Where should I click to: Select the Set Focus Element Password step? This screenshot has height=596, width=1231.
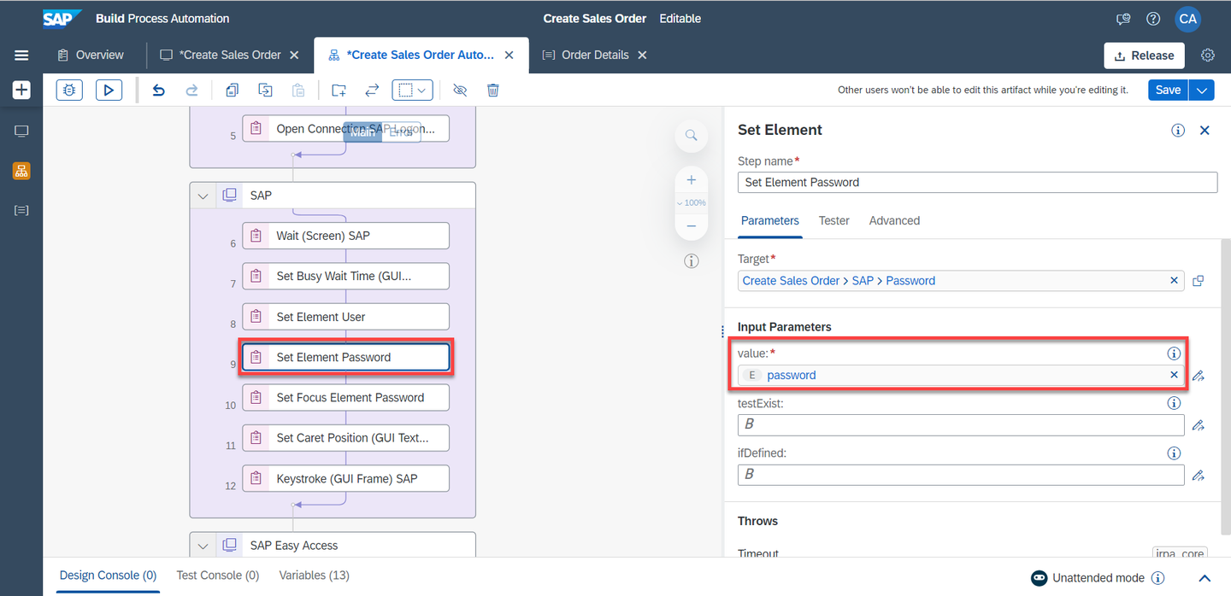pos(345,397)
